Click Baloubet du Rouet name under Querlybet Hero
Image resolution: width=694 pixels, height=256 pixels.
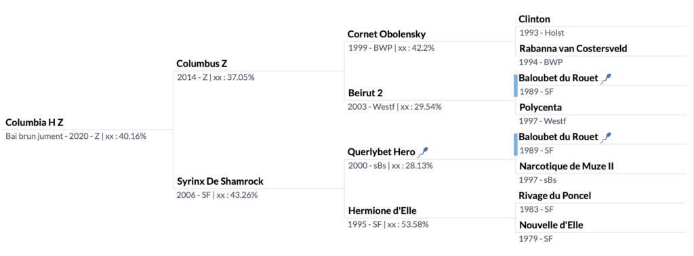click(558, 137)
